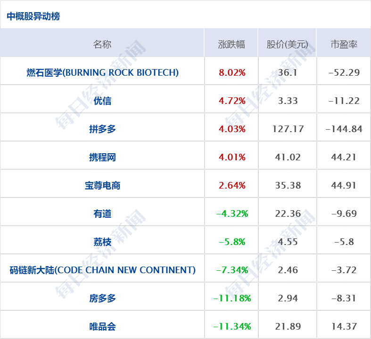Click the 市盈率 column header
Image resolution: width=371 pixels, height=339 pixels.
pyautogui.click(x=344, y=44)
